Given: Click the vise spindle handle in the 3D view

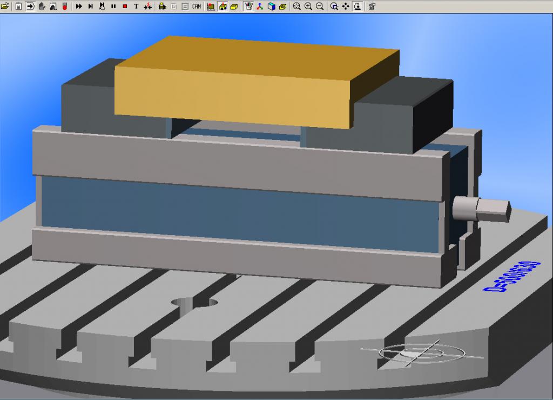Looking at the screenshot, I should [x=482, y=209].
